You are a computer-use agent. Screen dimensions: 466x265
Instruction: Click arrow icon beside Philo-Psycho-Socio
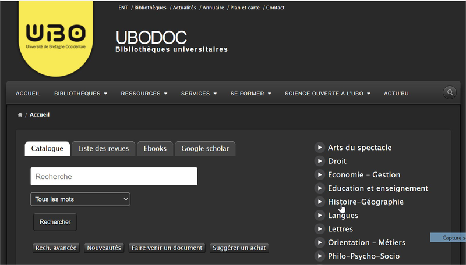click(320, 256)
